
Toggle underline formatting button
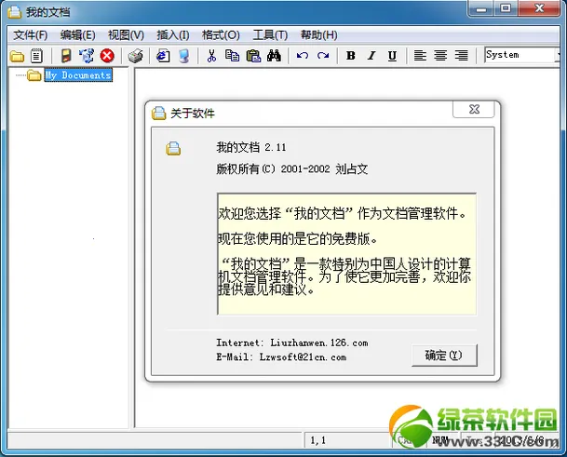tap(392, 56)
